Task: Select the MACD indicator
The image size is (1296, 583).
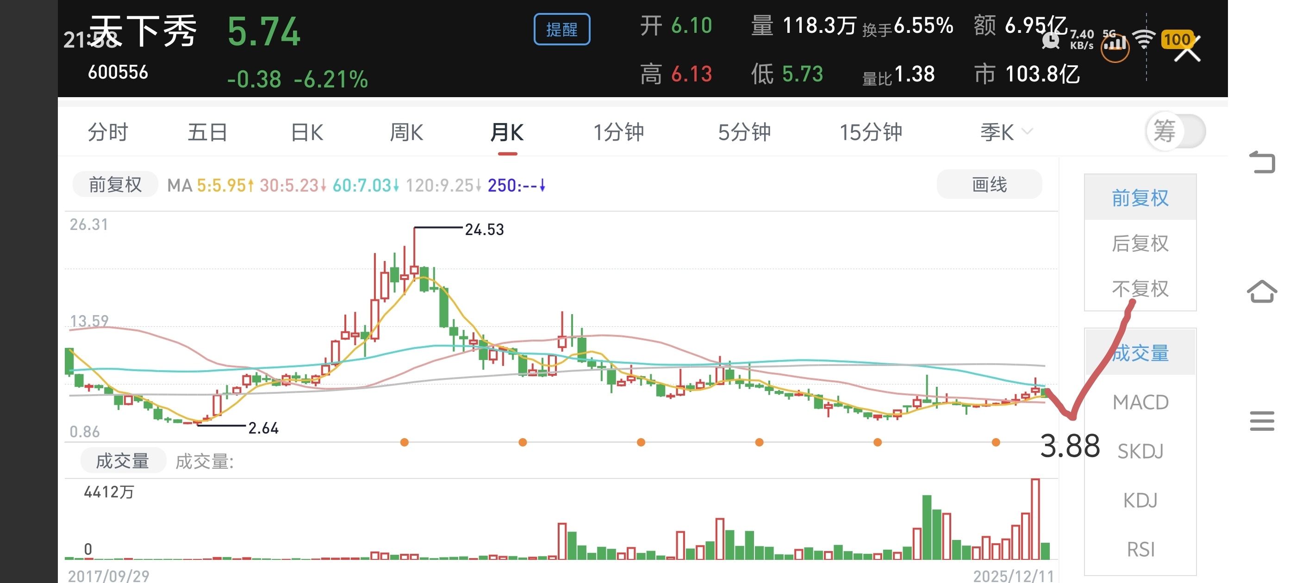Action: point(1140,402)
